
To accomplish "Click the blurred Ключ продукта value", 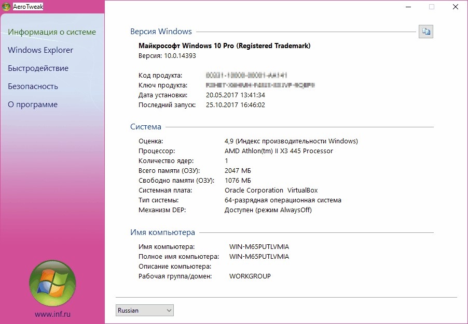I will [x=260, y=85].
